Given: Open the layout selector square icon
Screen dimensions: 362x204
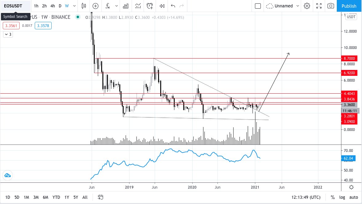Looking at the screenshot, I should (258, 6).
